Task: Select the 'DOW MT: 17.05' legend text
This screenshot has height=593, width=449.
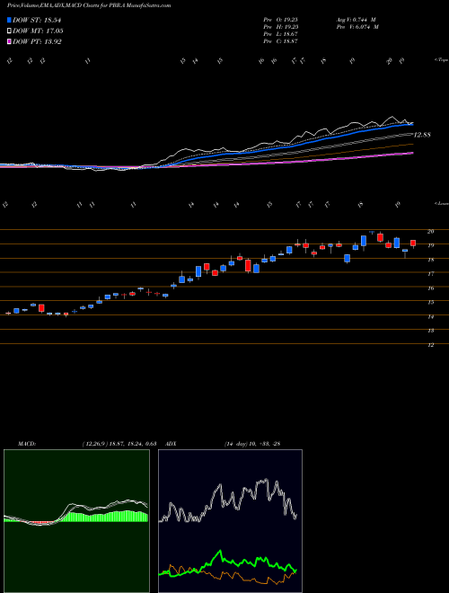Action: 38,31
